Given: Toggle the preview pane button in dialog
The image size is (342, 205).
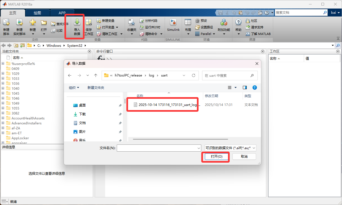Looking at the screenshot, I should (245, 88).
